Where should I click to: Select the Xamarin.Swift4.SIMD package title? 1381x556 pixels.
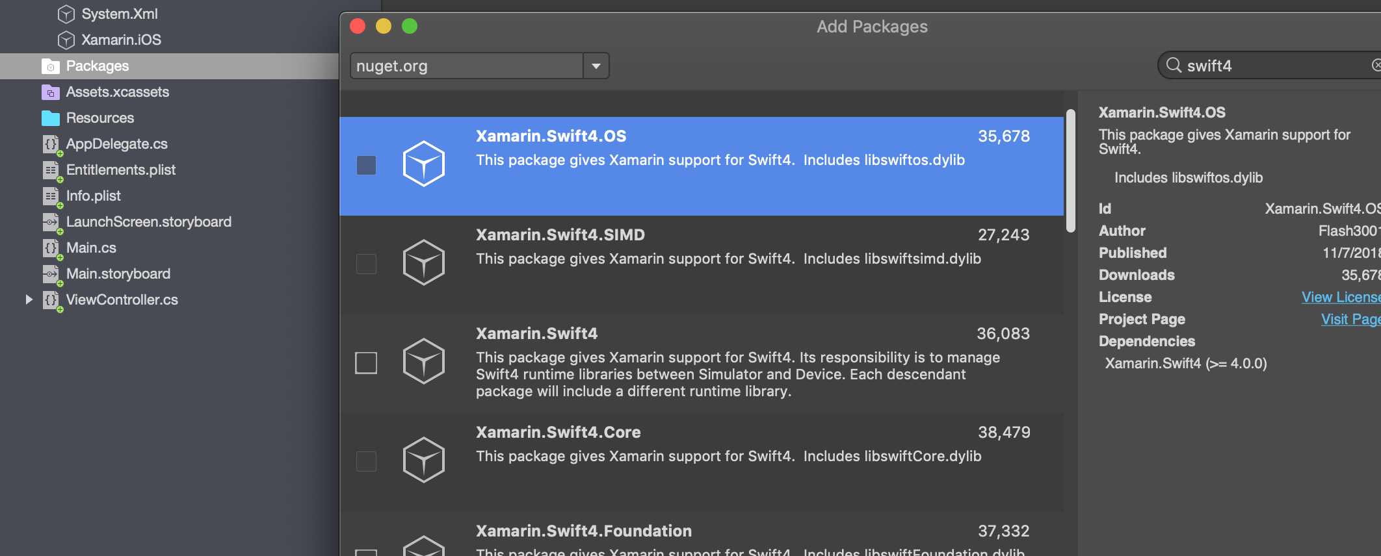pyautogui.click(x=560, y=235)
